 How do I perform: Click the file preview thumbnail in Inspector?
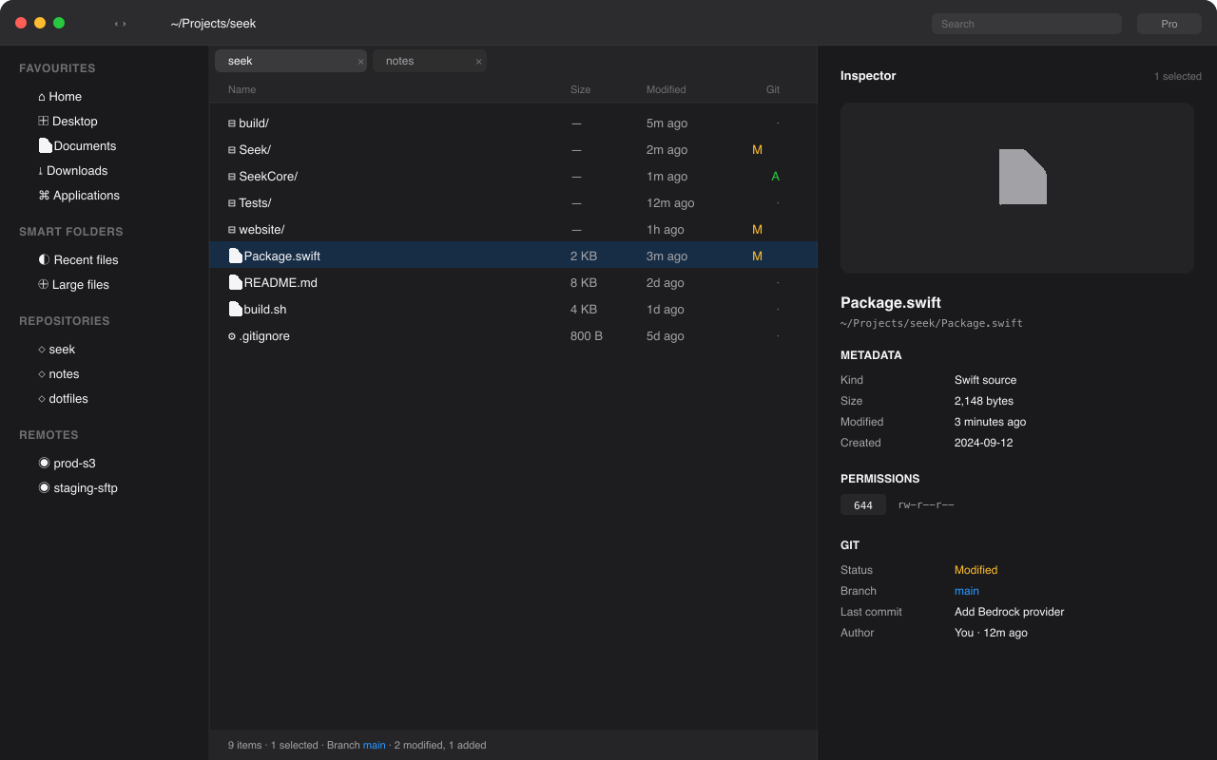(x=1017, y=188)
